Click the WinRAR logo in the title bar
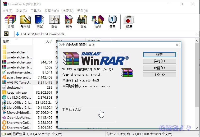200x137 pixels. 4,4
